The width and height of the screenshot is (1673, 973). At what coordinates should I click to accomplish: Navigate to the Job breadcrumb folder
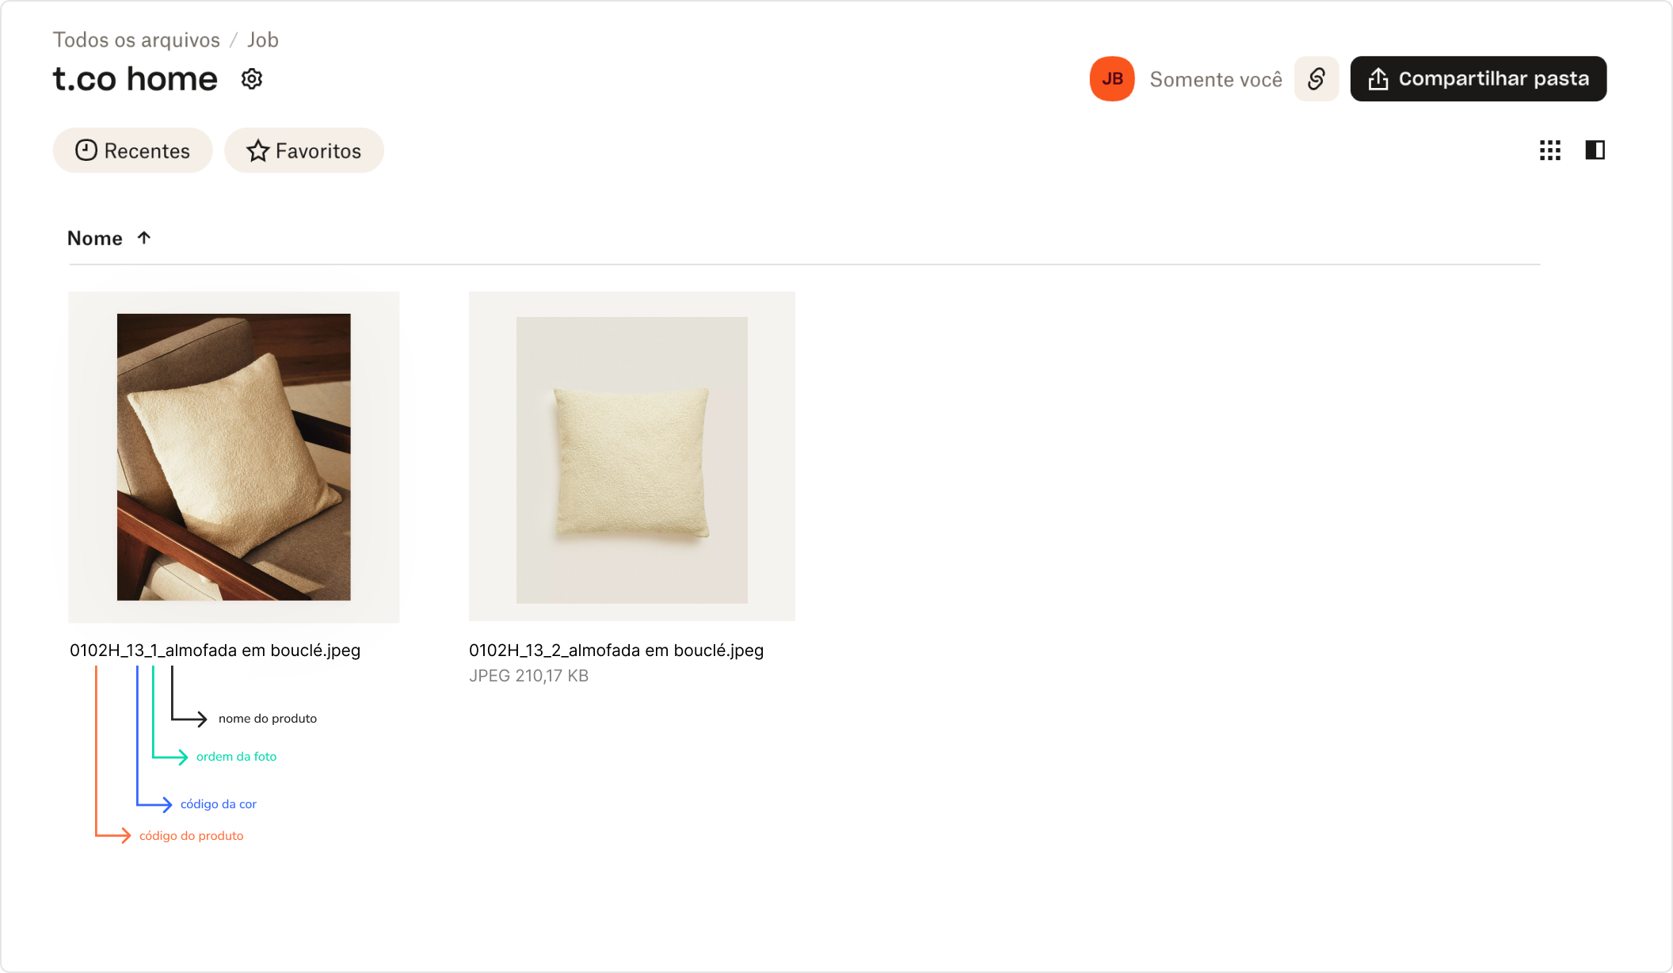263,40
